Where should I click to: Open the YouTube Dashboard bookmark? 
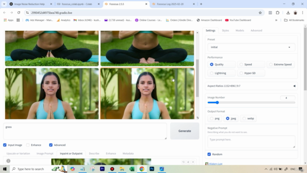coord(238,20)
